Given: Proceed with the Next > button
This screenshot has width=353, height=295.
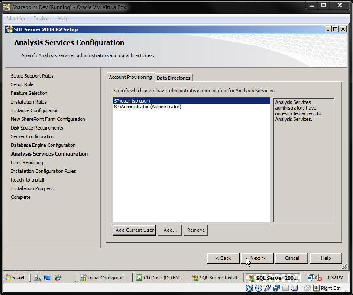Looking at the screenshot, I should tap(257, 258).
